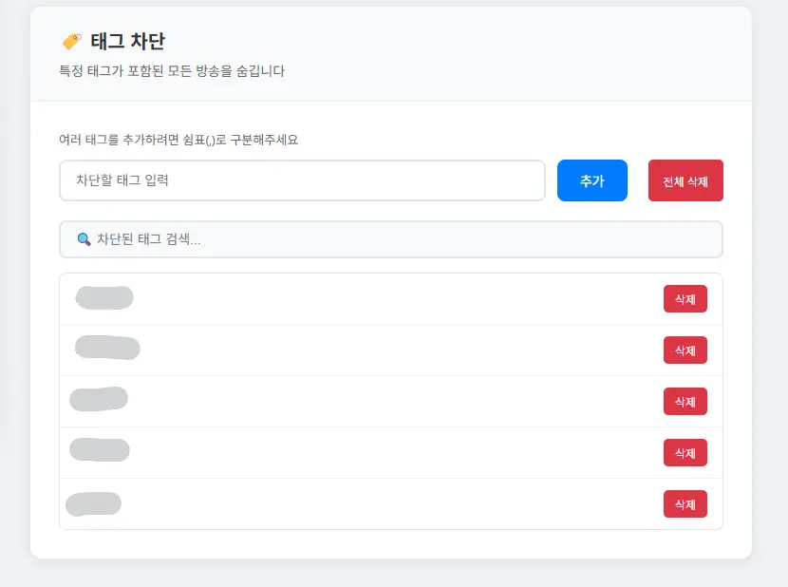788x587 pixels.
Task: Click the 태그 차단 heading text
Action: (x=127, y=41)
